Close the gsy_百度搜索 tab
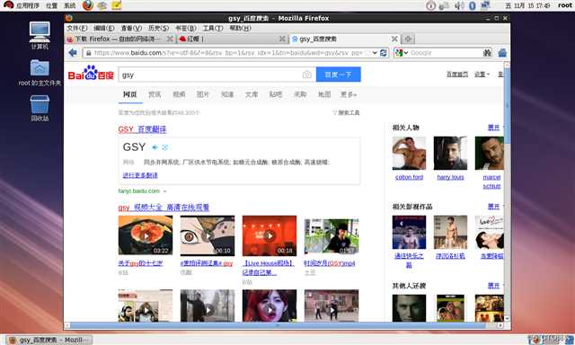 coord(394,39)
